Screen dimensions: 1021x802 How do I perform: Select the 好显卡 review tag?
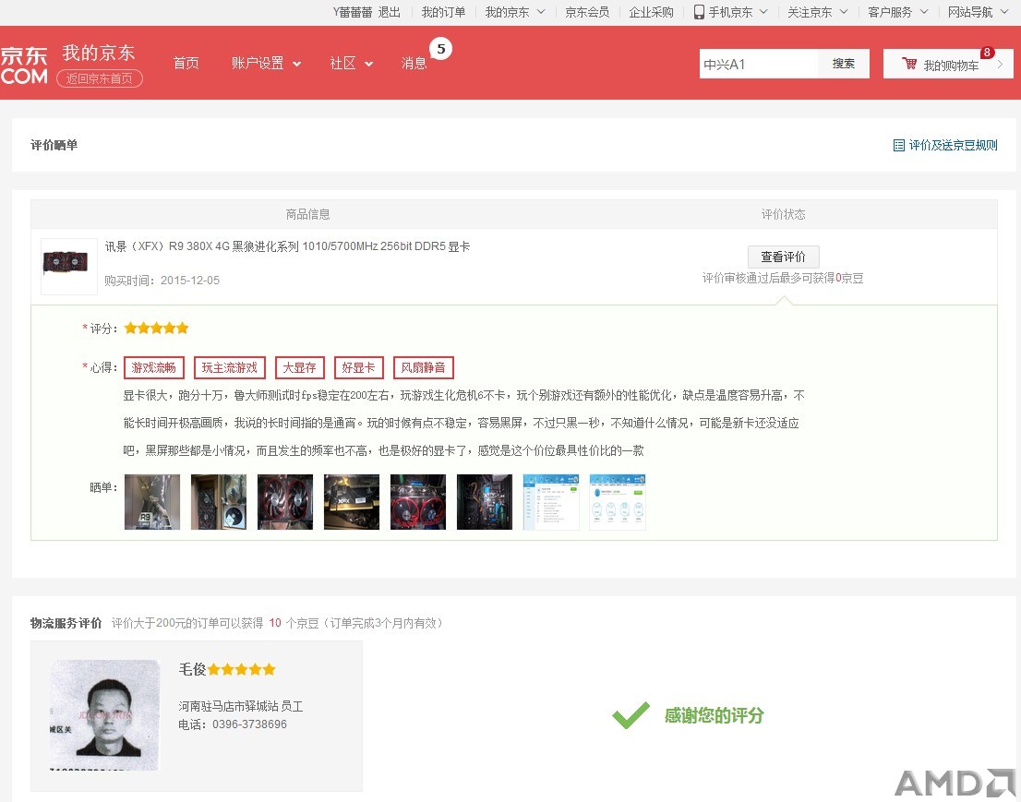point(359,368)
